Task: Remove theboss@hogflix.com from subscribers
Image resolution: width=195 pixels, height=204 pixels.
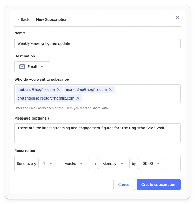Action: (x=59, y=90)
